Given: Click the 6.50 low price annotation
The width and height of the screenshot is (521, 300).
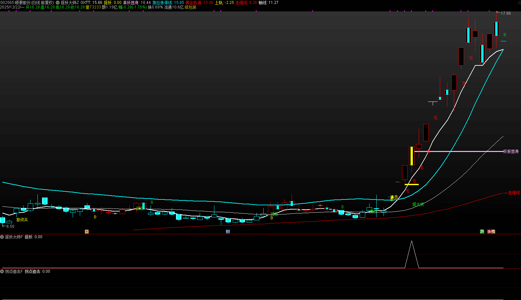Looking at the screenshot, I should (10, 226).
